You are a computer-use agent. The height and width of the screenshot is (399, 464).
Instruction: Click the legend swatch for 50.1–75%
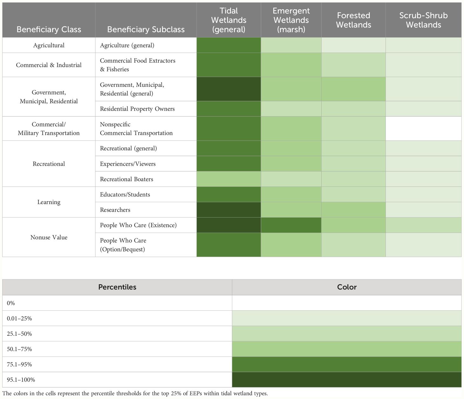point(347,349)
